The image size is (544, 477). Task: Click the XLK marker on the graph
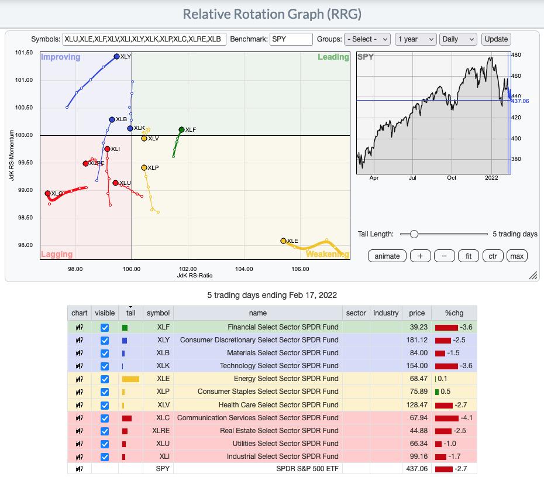pos(130,128)
